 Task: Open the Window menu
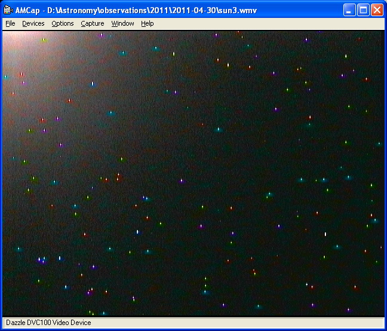pyautogui.click(x=122, y=23)
